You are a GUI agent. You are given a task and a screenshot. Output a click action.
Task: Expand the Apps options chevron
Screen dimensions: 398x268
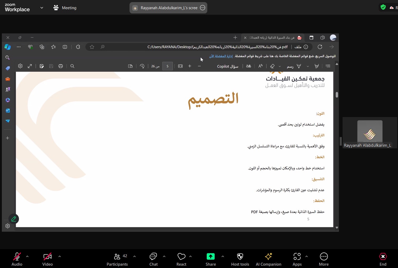click(307, 256)
